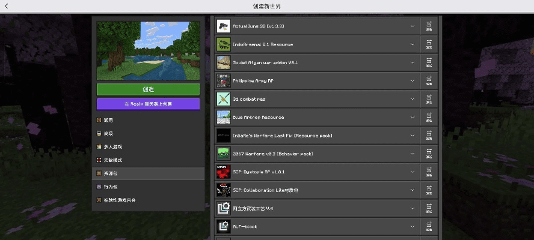Screen dimensions: 534x240
Task: Click the Philippine Army RP thumbnail
Action: click(x=224, y=80)
